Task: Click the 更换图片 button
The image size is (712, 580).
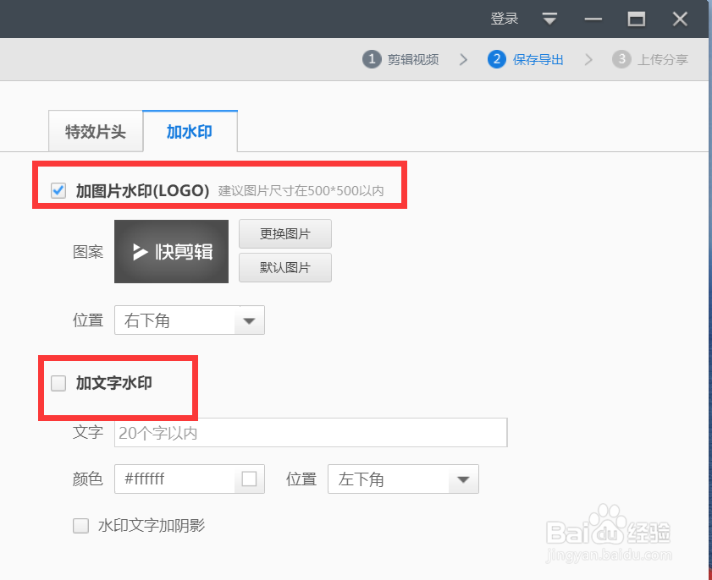Action: click(x=284, y=234)
